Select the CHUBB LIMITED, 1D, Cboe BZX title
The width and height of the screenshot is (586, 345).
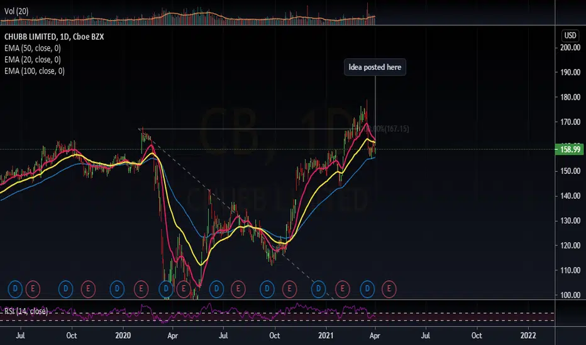(x=54, y=36)
